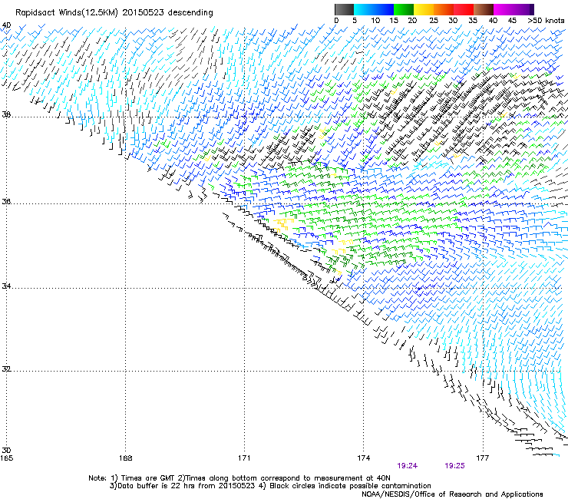Click latitude label '30' on left axis

pyautogui.click(x=6, y=451)
